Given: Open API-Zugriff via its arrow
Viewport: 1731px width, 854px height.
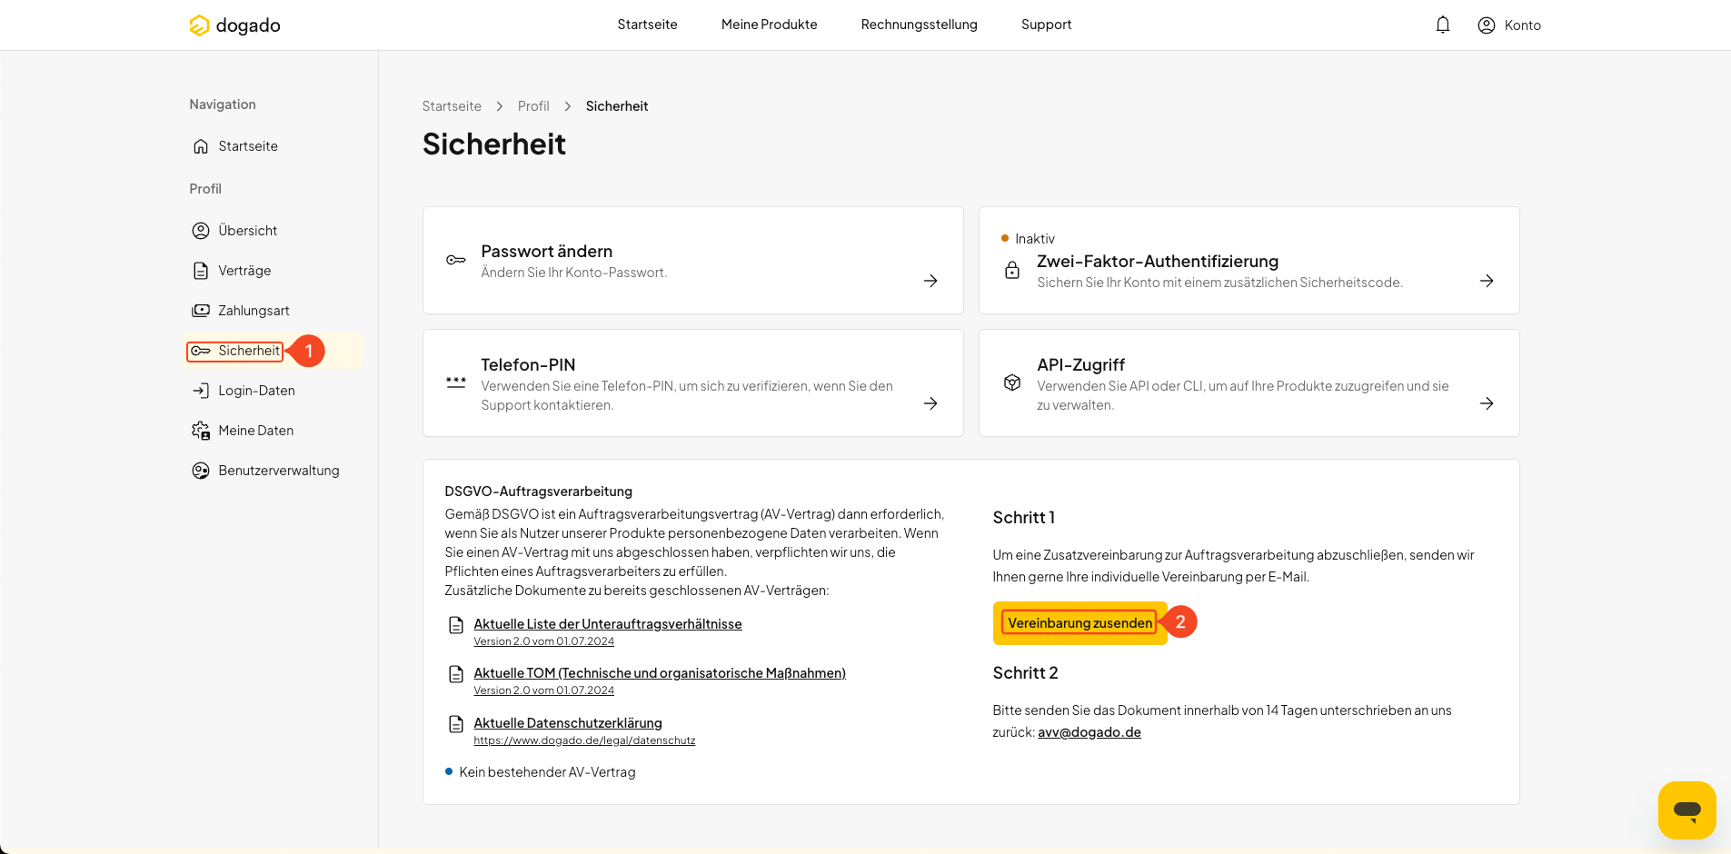Looking at the screenshot, I should 1487,403.
